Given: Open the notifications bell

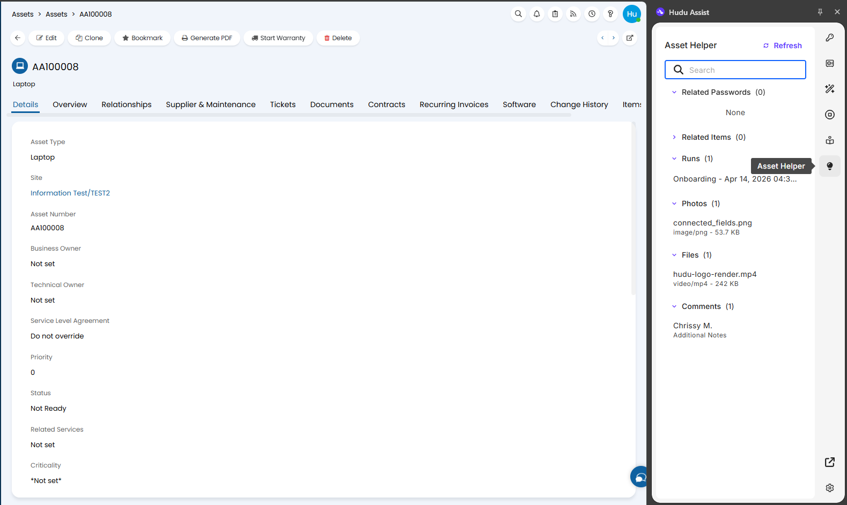Looking at the screenshot, I should click(x=537, y=14).
